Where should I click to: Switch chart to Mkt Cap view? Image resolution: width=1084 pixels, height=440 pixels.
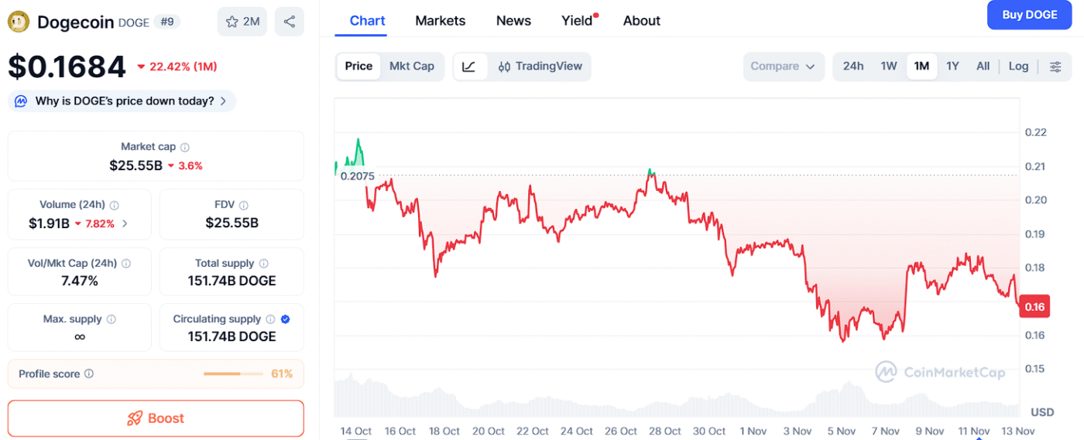(412, 67)
